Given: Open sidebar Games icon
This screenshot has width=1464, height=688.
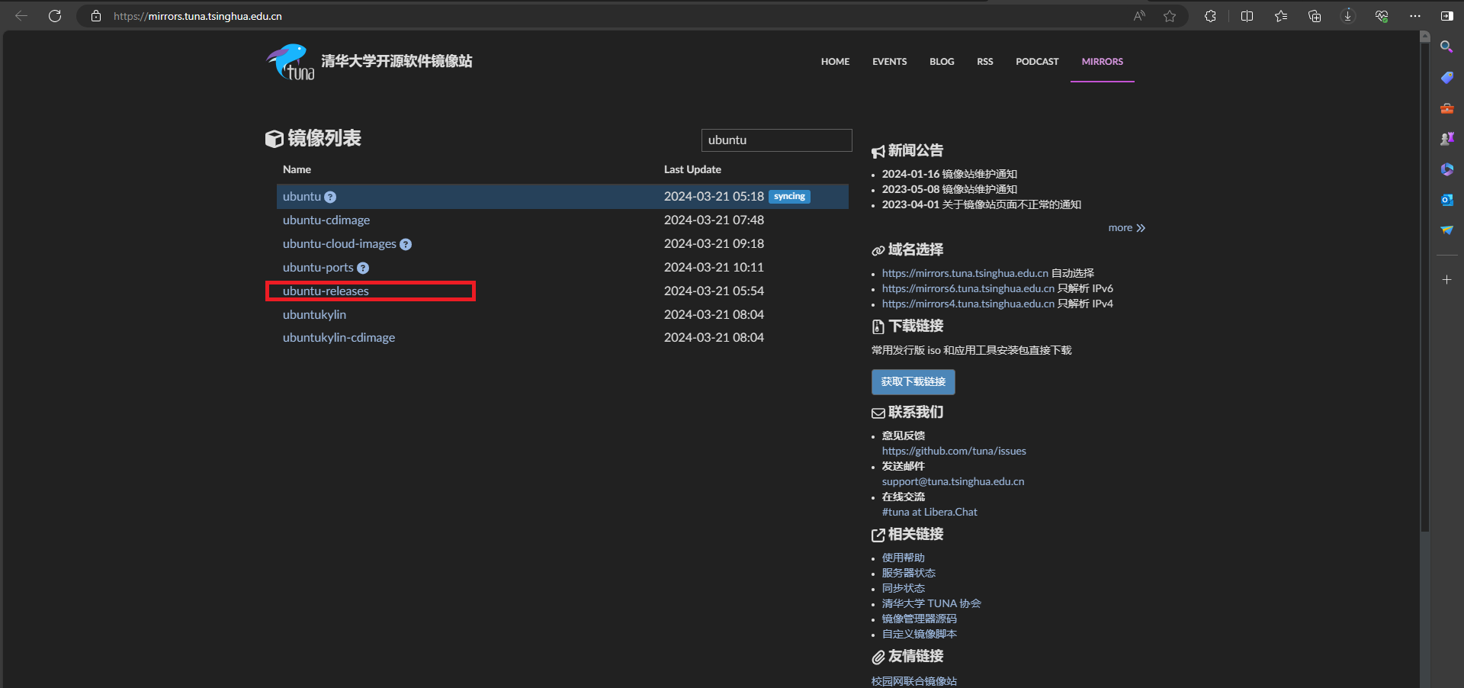Looking at the screenshot, I should (x=1446, y=139).
